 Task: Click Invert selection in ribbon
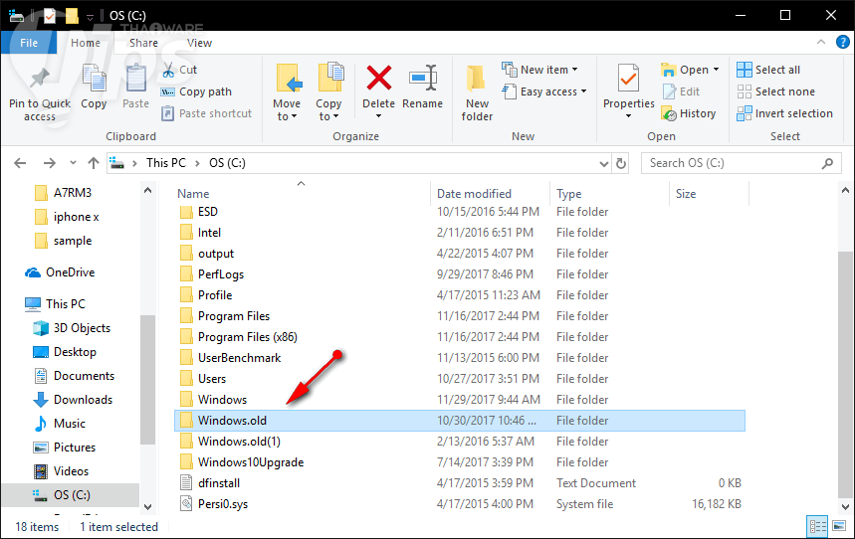(784, 113)
